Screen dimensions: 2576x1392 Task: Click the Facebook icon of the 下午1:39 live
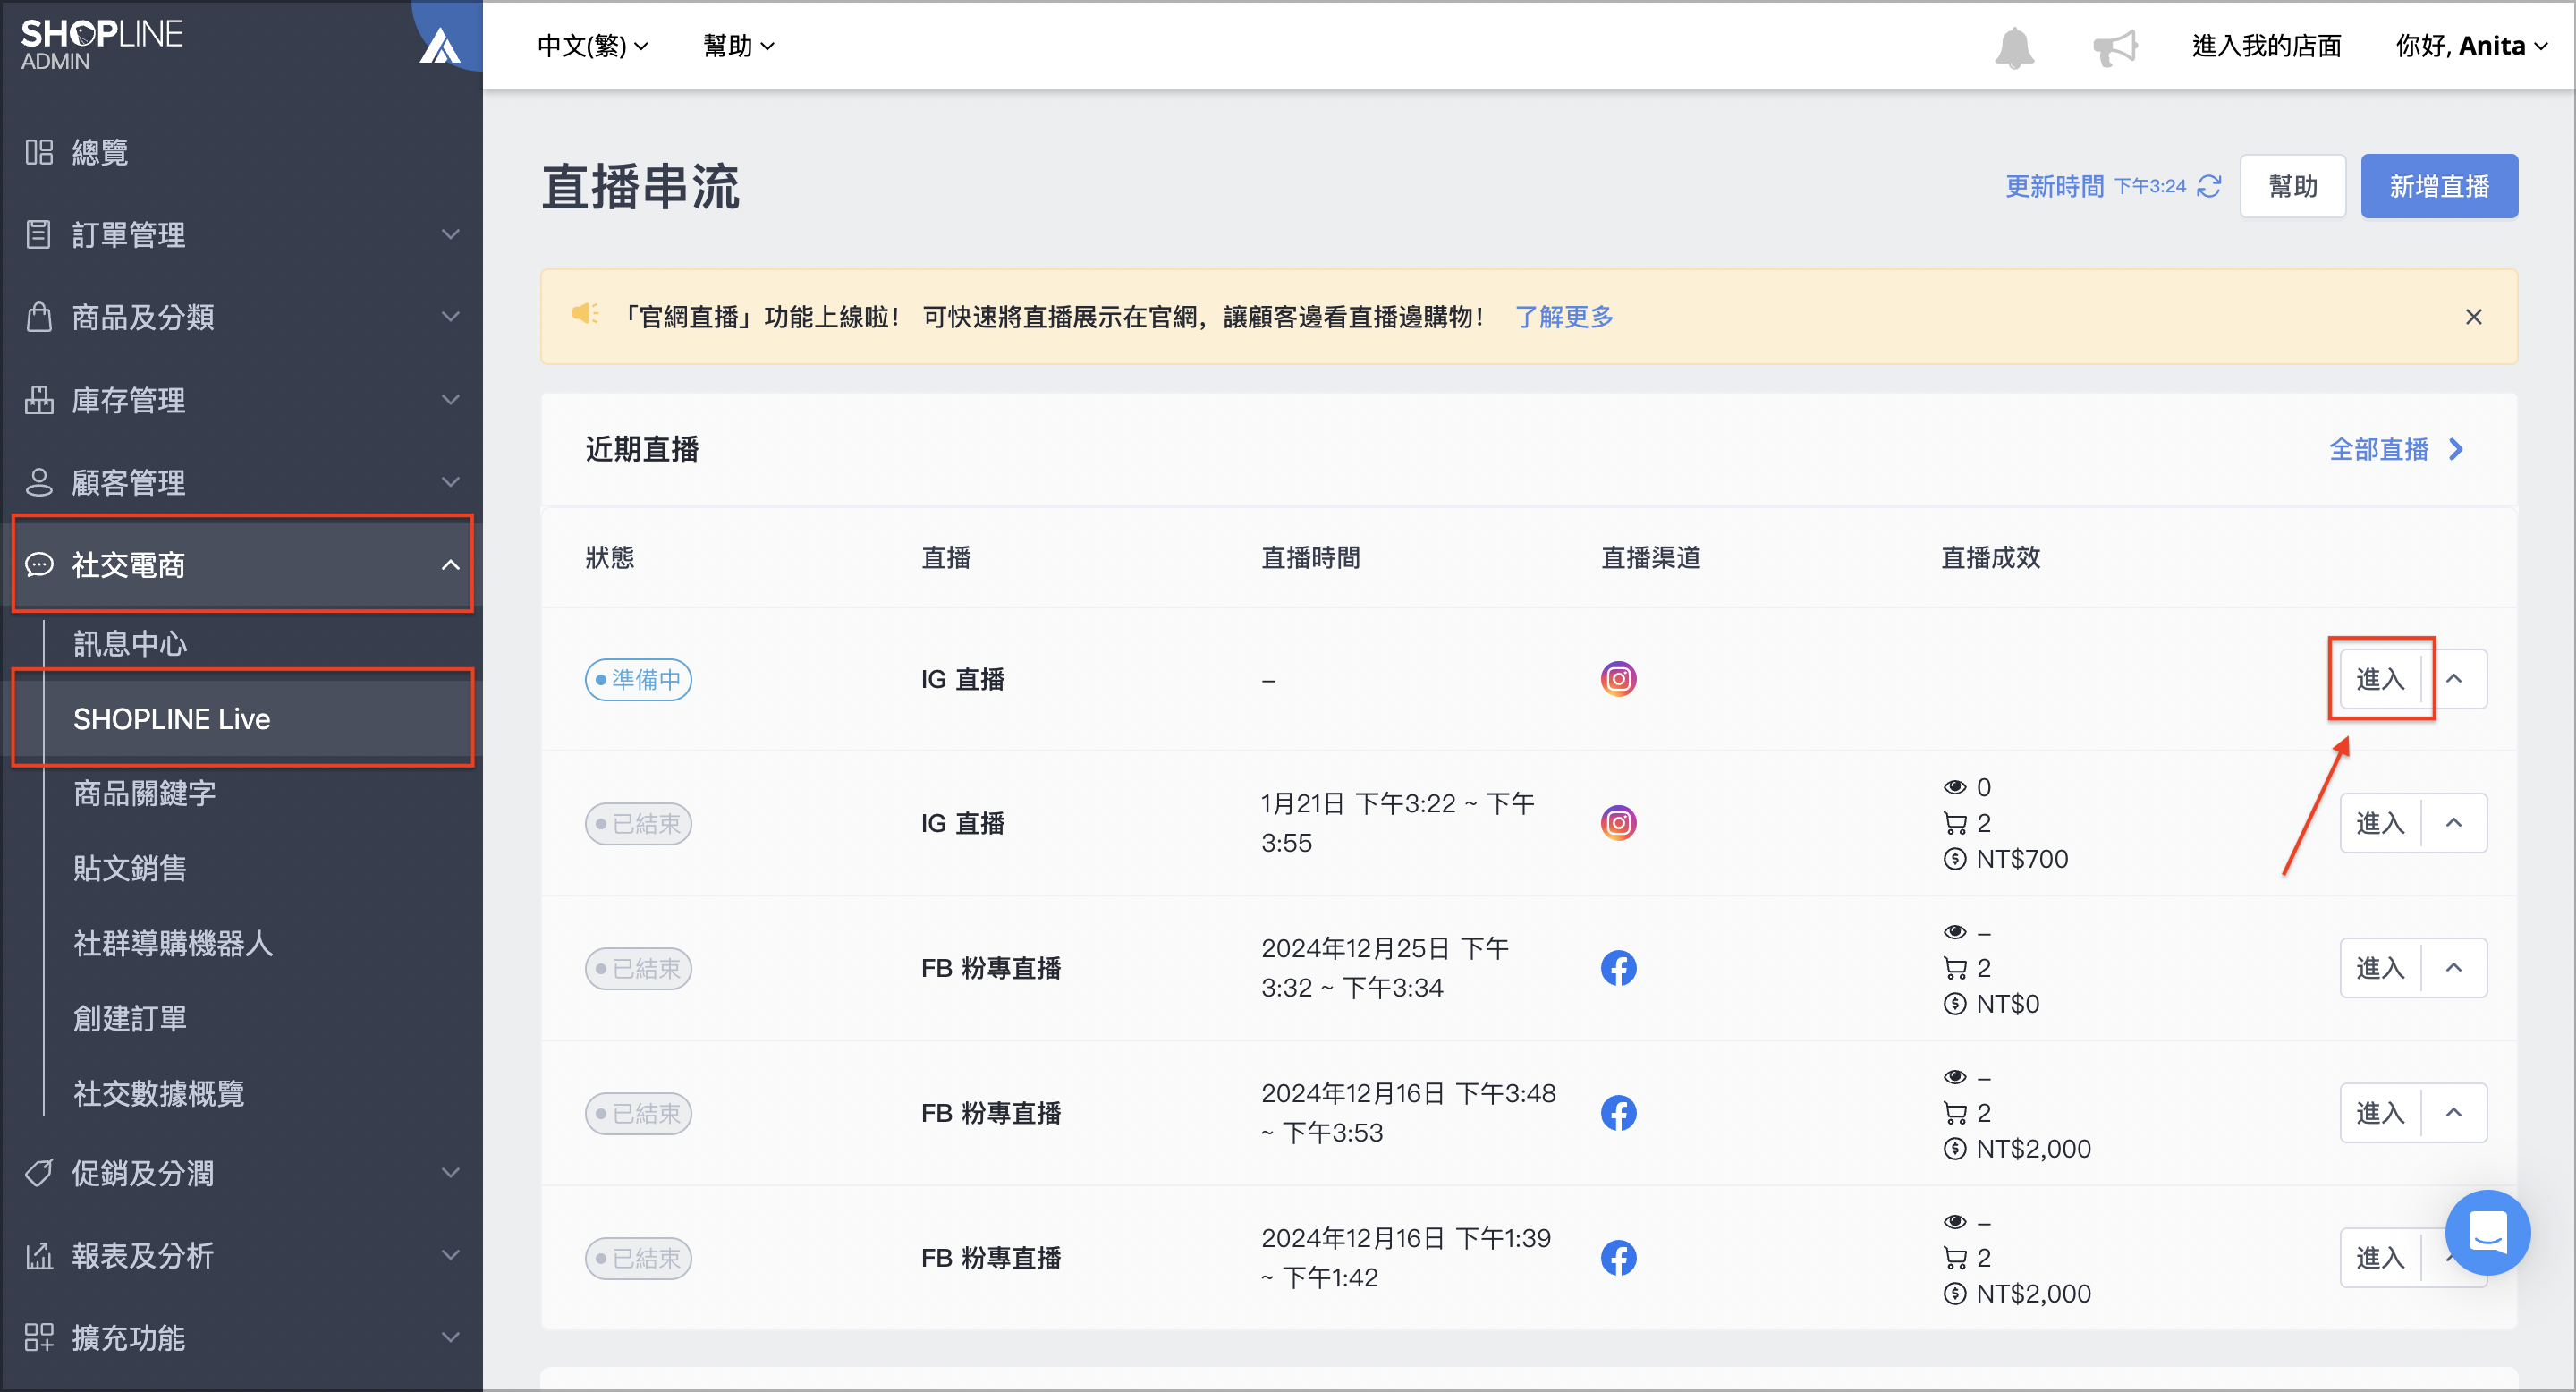pos(1618,1258)
